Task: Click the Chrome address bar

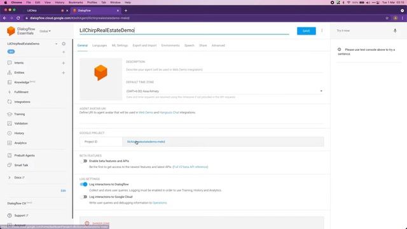Action: click(203, 18)
